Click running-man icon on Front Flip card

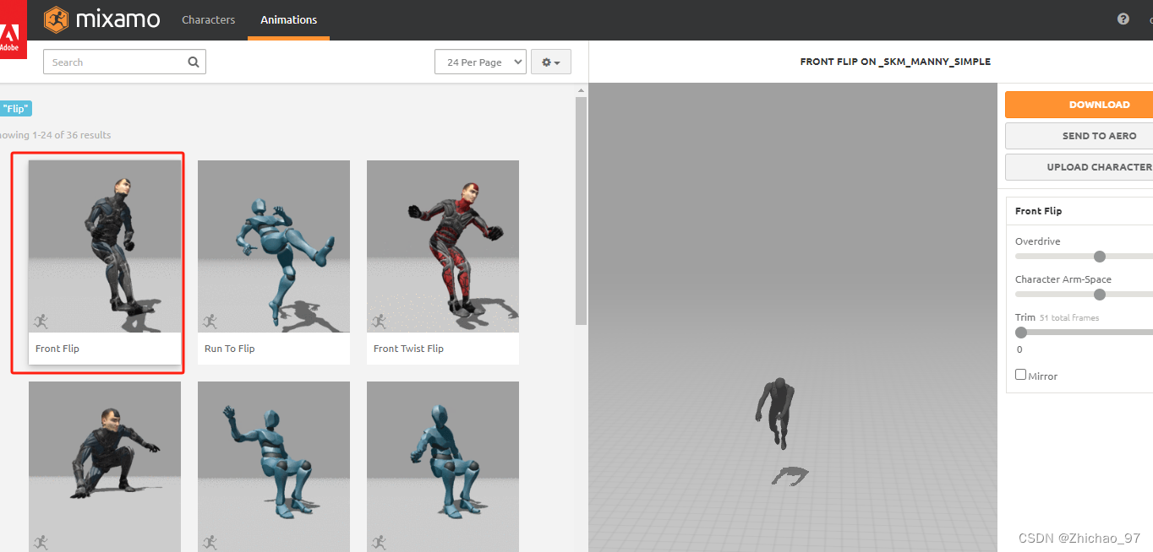pyautogui.click(x=41, y=321)
